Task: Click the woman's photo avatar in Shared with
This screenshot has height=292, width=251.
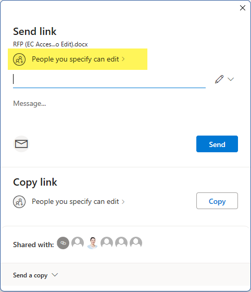Action: click(92, 243)
